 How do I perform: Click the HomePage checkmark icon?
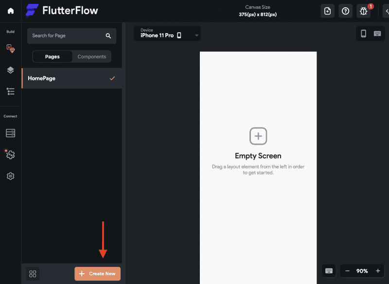(x=112, y=78)
